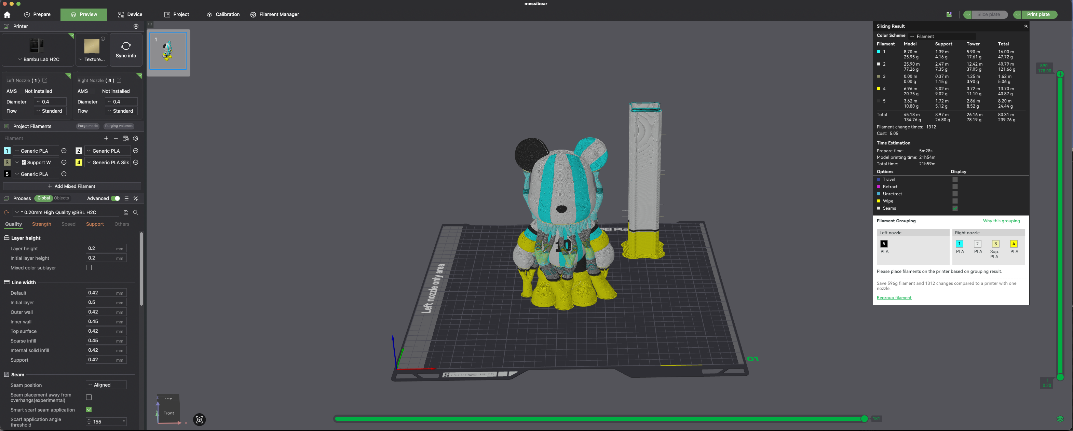Select the Strength settings tab

(x=42, y=224)
